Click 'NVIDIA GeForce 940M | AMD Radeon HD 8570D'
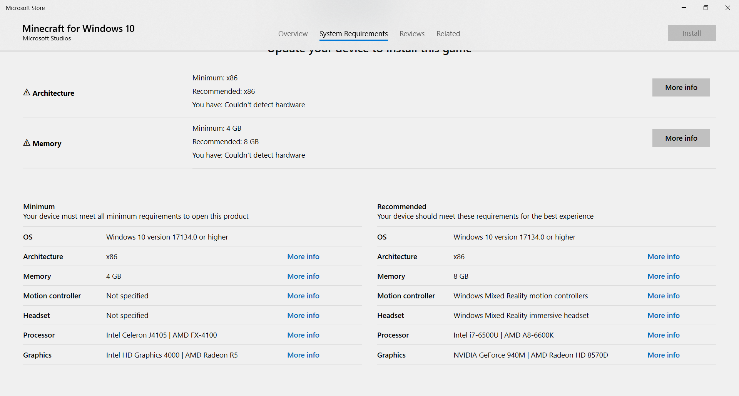 [x=531, y=355]
